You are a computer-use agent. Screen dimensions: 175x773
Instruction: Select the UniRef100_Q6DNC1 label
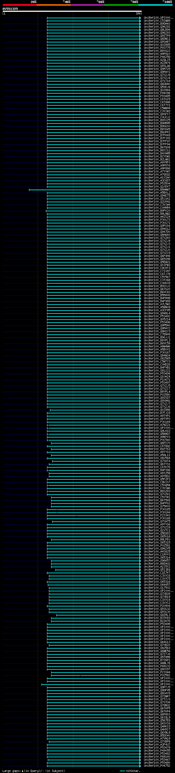click(x=157, y=39)
